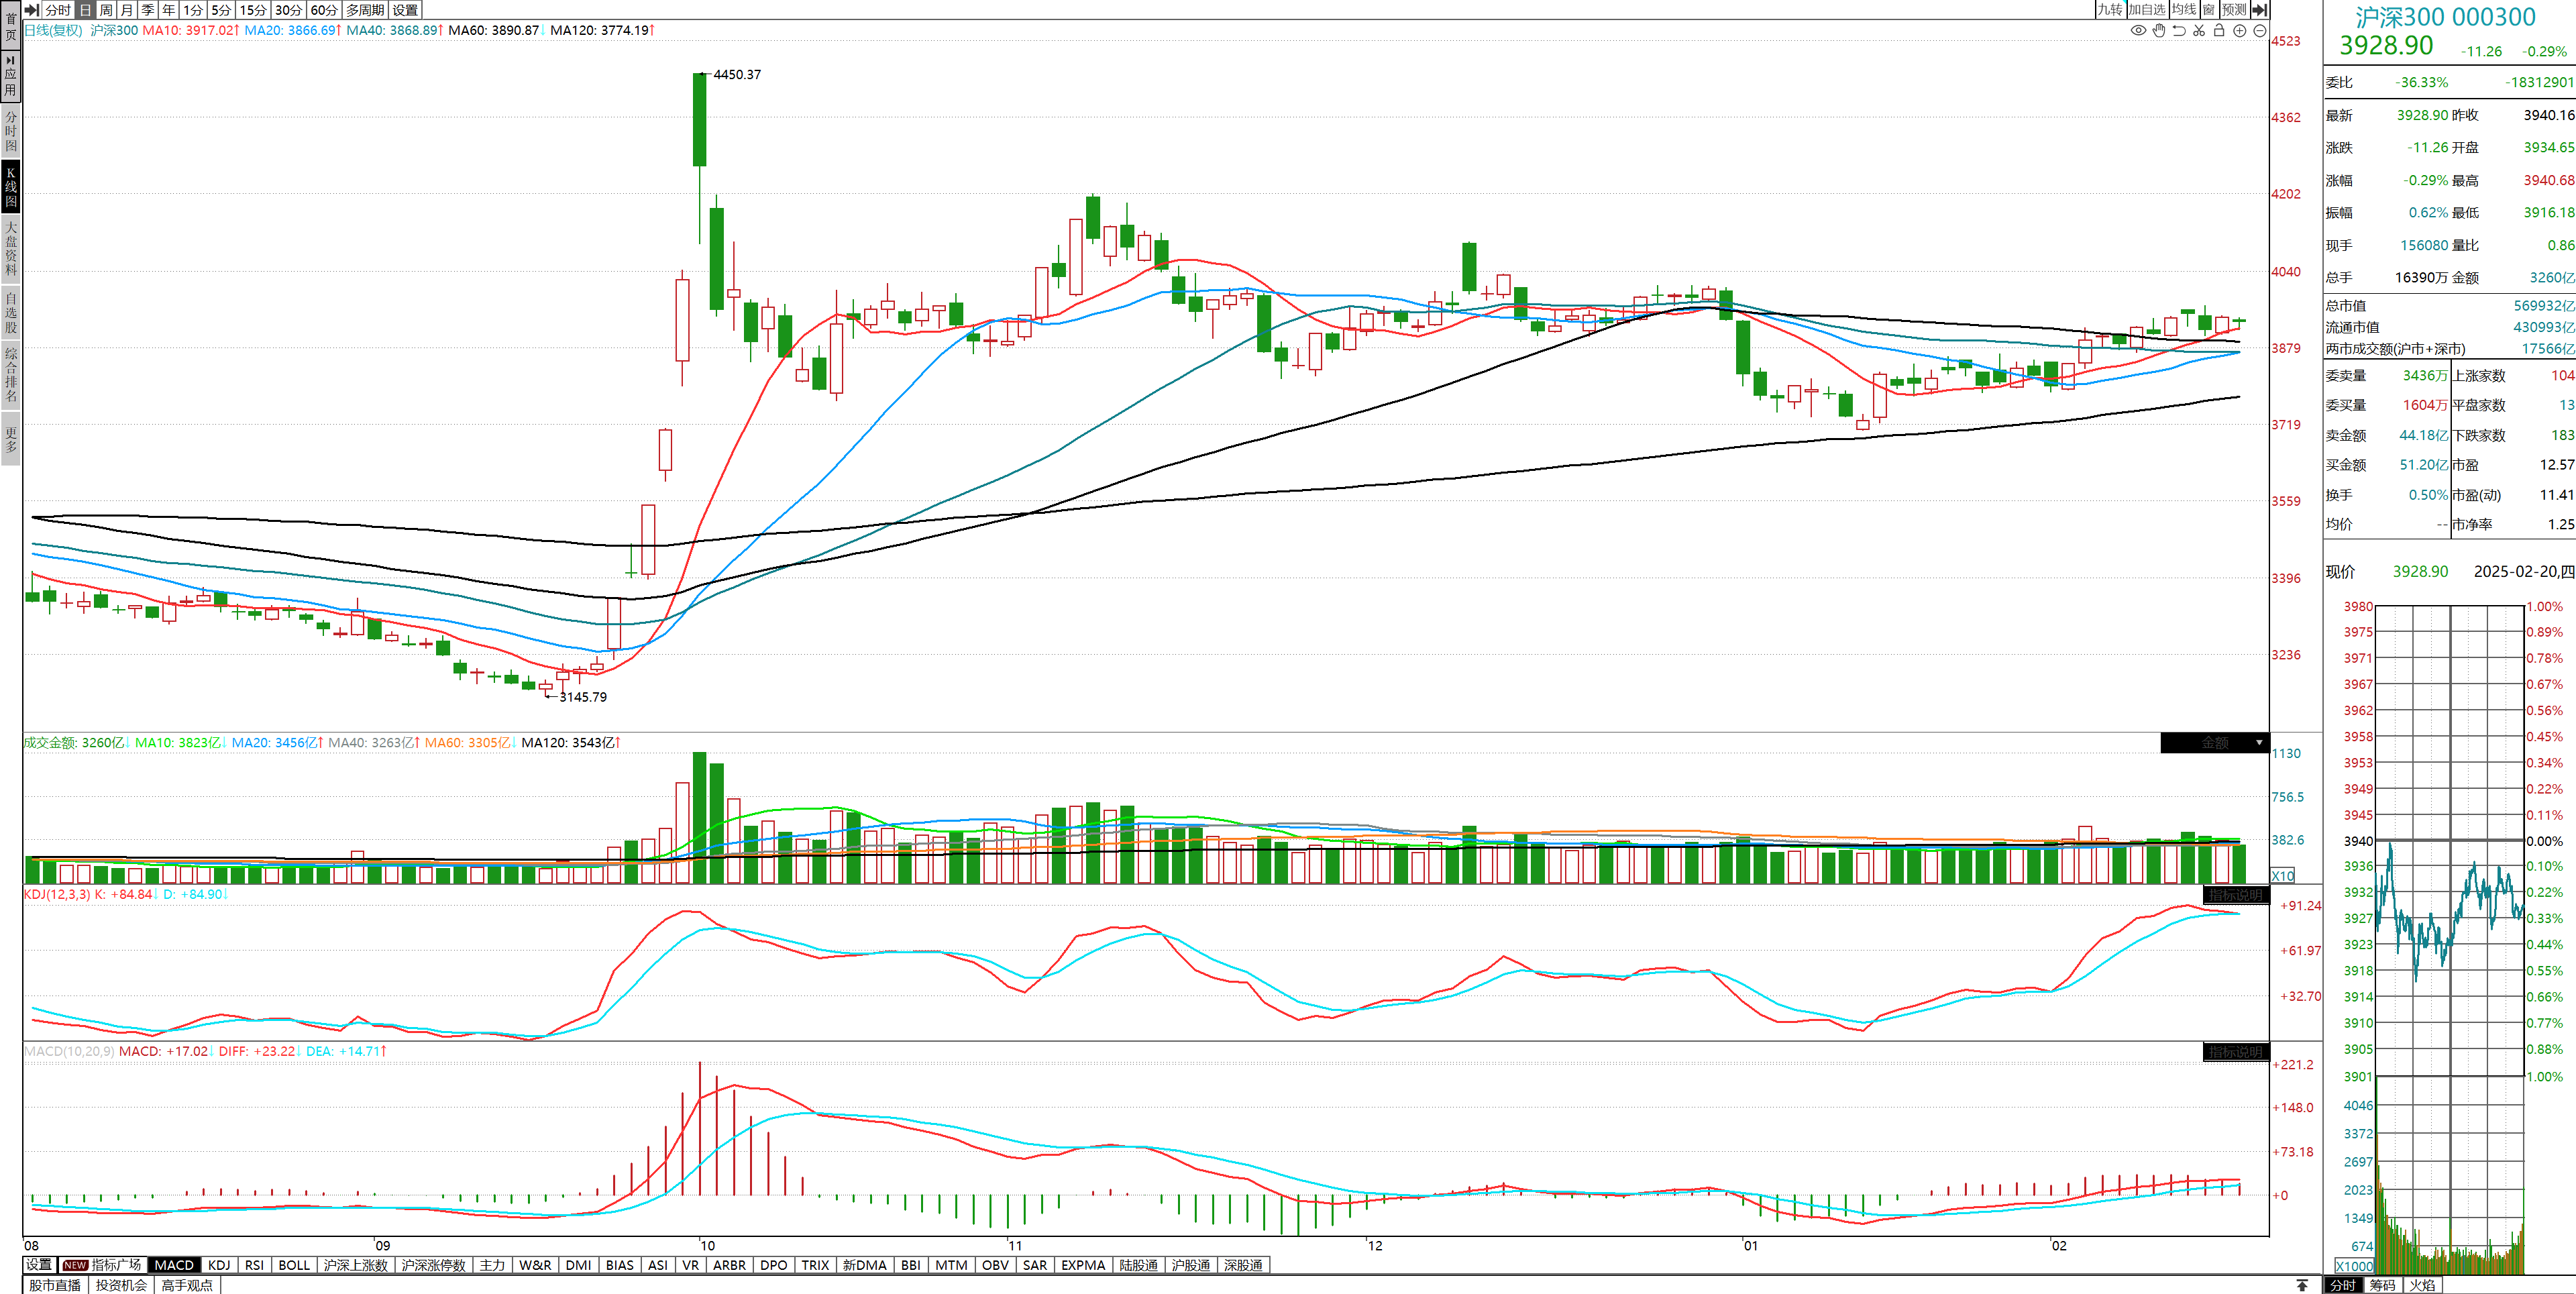Screen dimensions: 2576x1294
Task: Click the undo arrow chart icon
Action: (2178, 31)
